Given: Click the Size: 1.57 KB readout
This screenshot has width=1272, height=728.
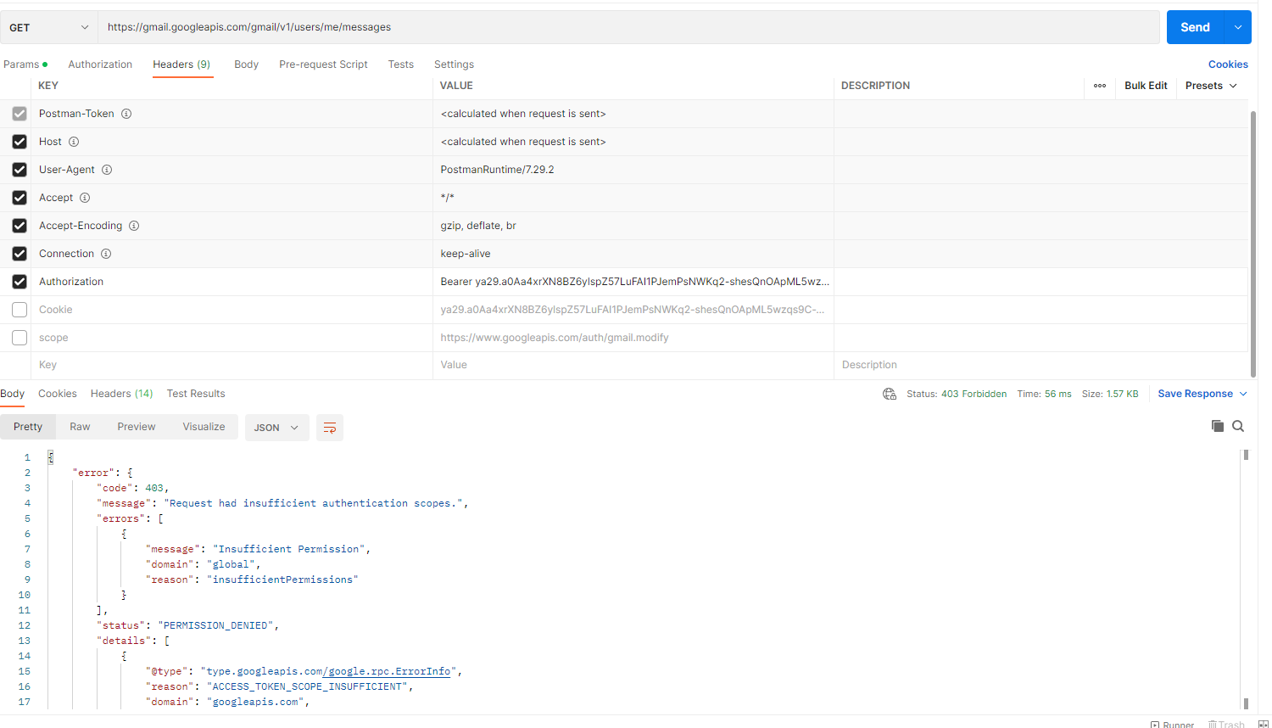Looking at the screenshot, I should (1110, 394).
